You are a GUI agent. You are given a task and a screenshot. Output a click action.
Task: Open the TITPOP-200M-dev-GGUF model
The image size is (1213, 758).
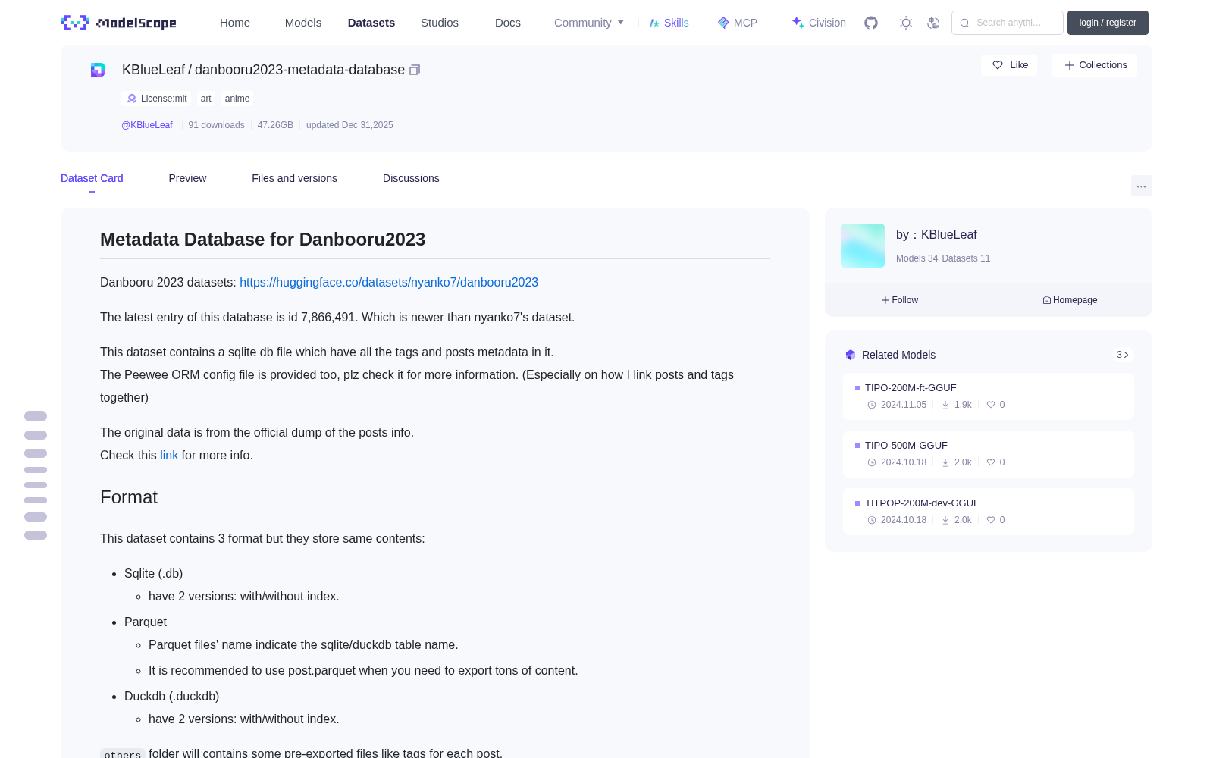click(x=922, y=503)
